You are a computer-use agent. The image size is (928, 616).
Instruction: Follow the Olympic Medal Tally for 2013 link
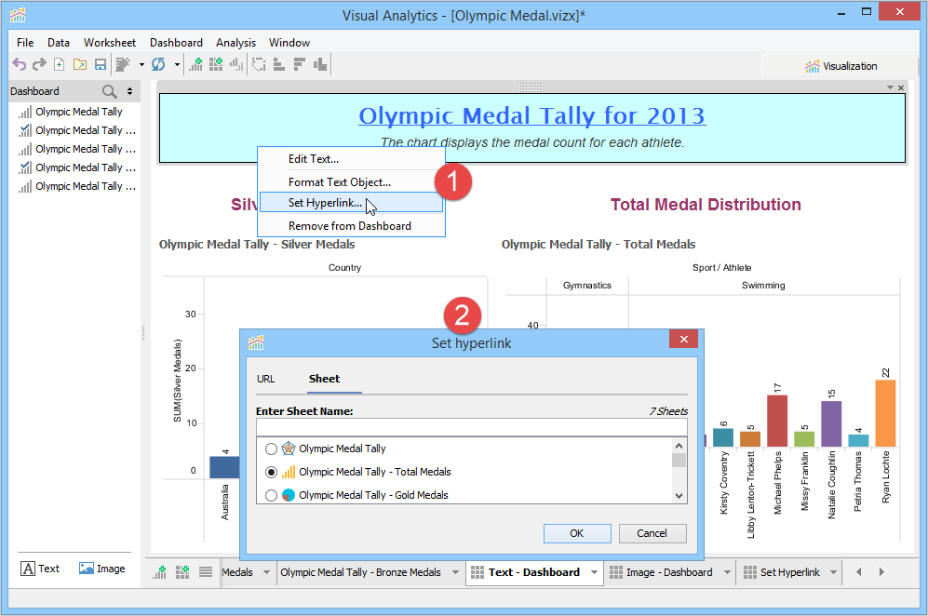(531, 115)
